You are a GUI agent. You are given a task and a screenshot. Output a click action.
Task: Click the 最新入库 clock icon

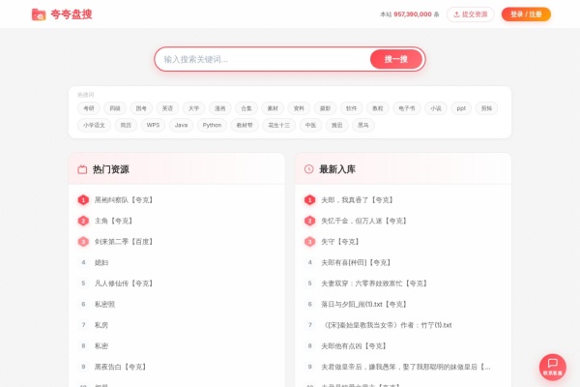(309, 169)
